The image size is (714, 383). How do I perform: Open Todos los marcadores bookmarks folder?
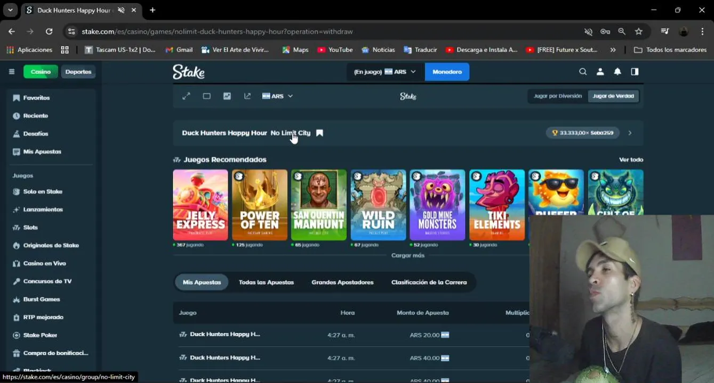click(x=670, y=50)
